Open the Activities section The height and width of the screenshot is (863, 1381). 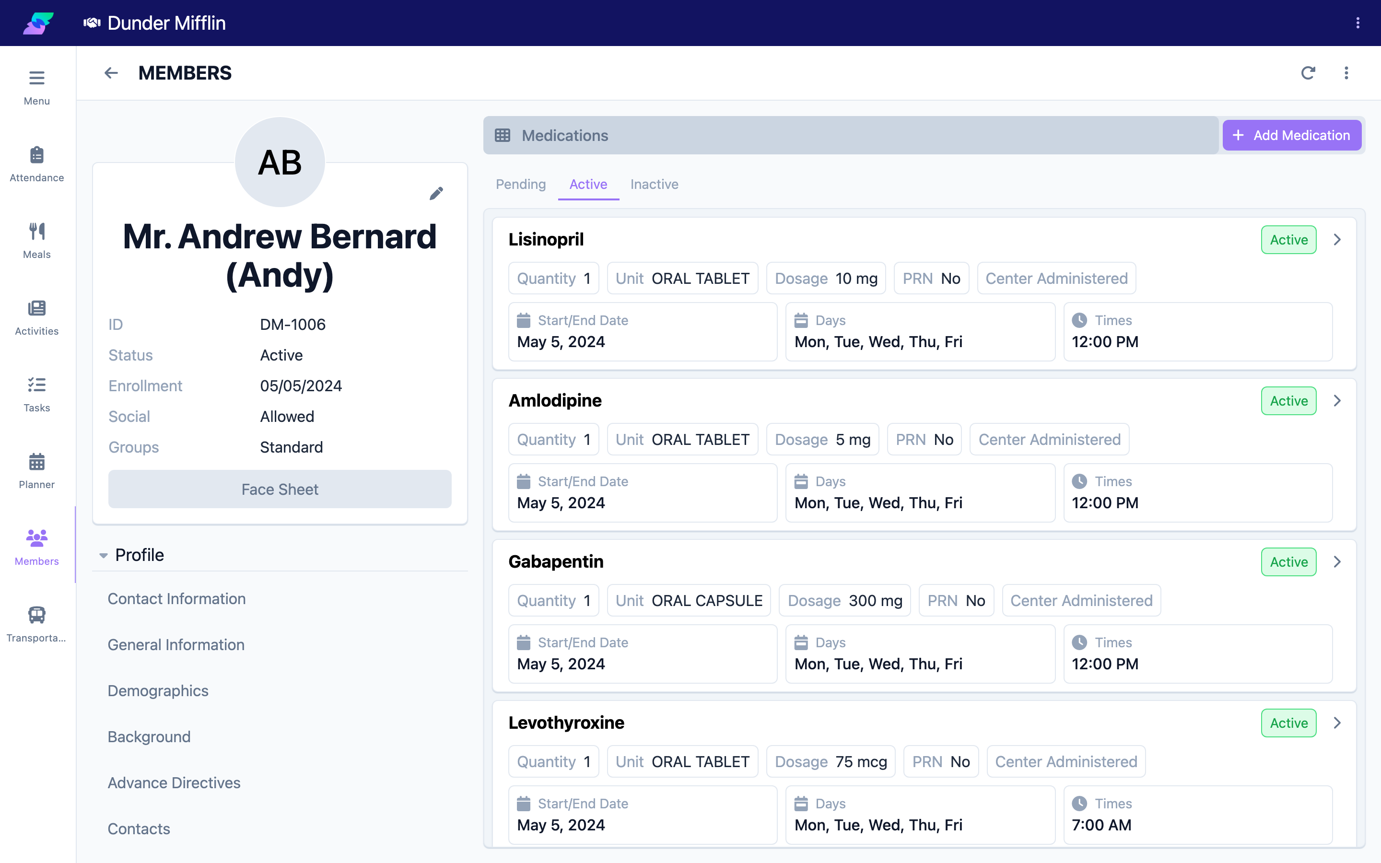[x=36, y=318]
